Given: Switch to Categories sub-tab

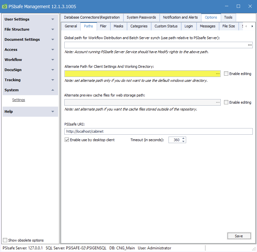Looking at the screenshot, I should tap(139, 26).
